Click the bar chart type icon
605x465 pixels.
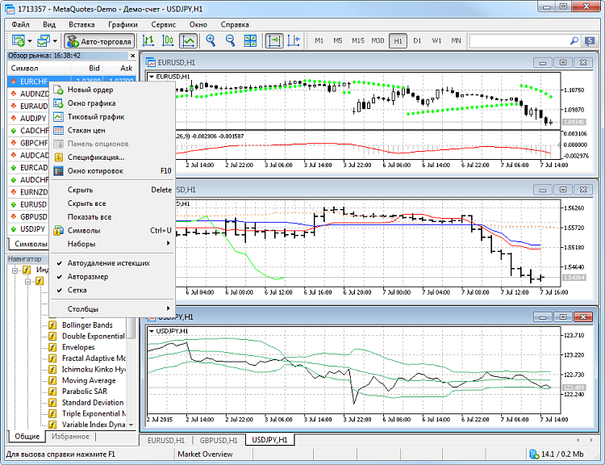pos(148,40)
